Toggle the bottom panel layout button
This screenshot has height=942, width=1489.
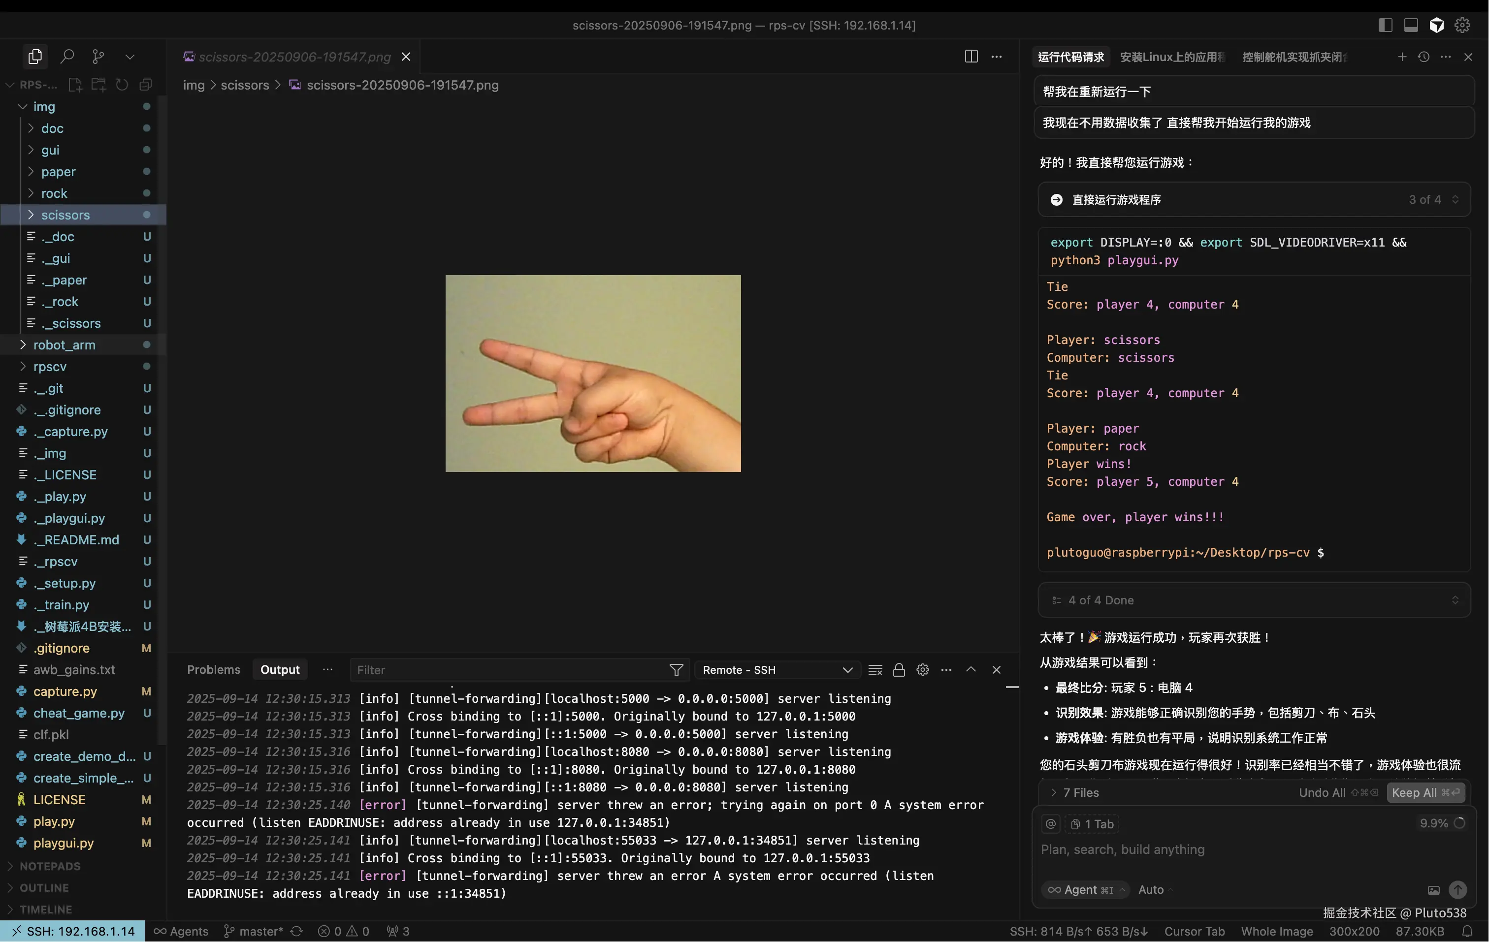point(1411,25)
